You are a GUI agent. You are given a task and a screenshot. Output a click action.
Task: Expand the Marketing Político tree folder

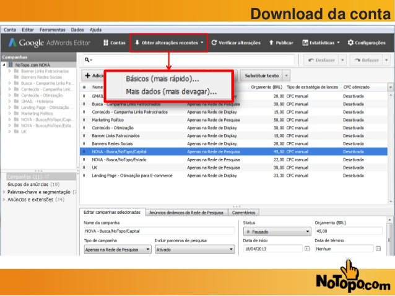pyautogui.click(x=9, y=114)
